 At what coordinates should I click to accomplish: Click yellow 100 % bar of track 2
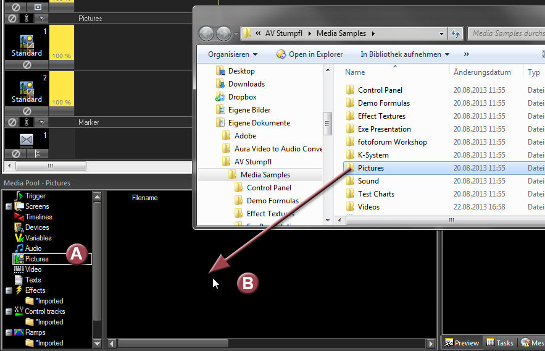(x=62, y=89)
